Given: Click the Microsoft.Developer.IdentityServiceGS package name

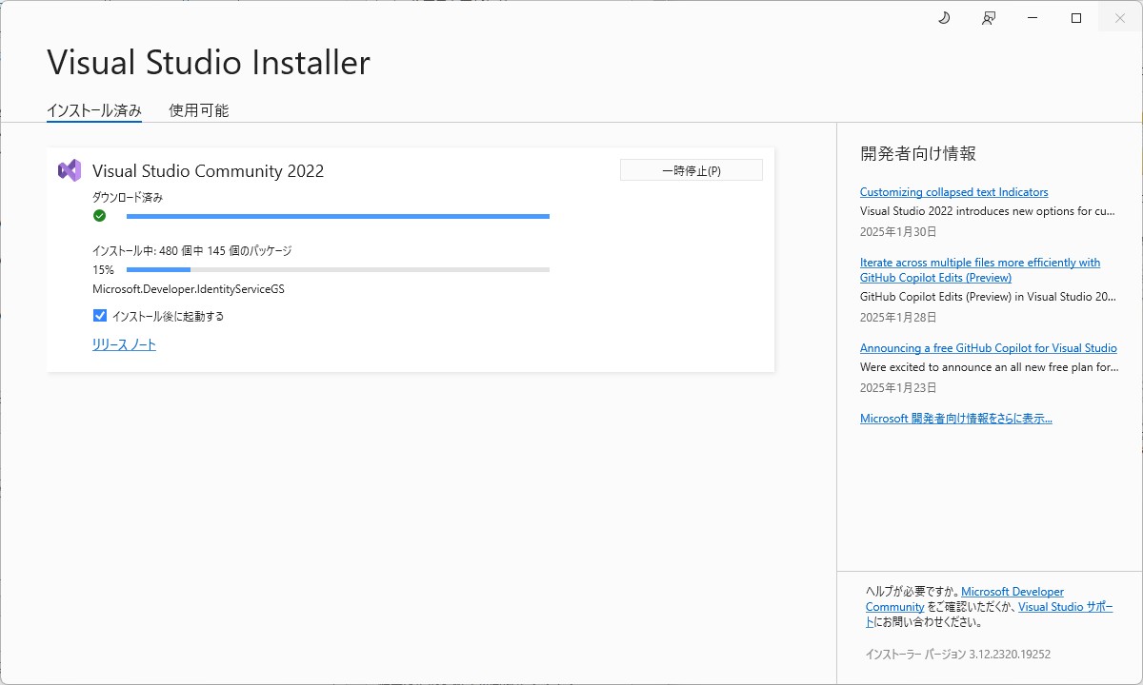Looking at the screenshot, I should pyautogui.click(x=189, y=289).
